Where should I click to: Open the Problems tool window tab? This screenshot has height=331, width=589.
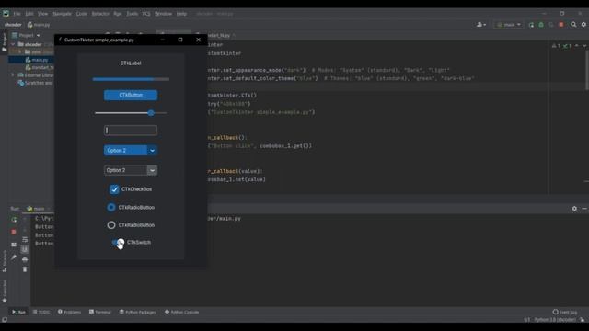click(69, 312)
